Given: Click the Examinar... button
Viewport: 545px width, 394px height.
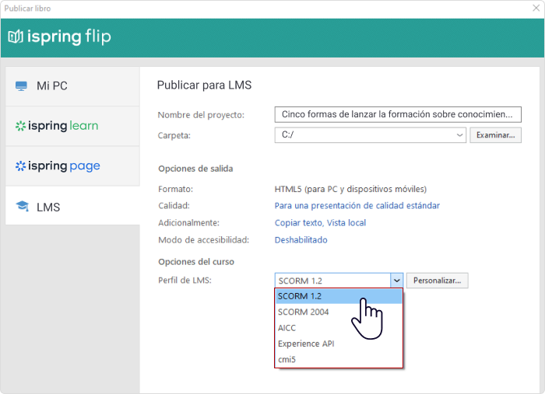Looking at the screenshot, I should tap(495, 135).
